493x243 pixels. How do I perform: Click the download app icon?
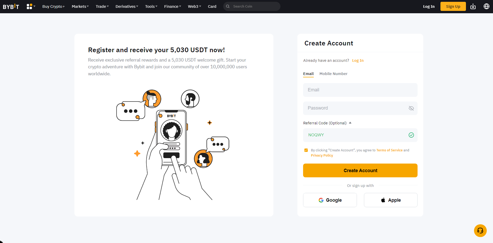point(473,6)
